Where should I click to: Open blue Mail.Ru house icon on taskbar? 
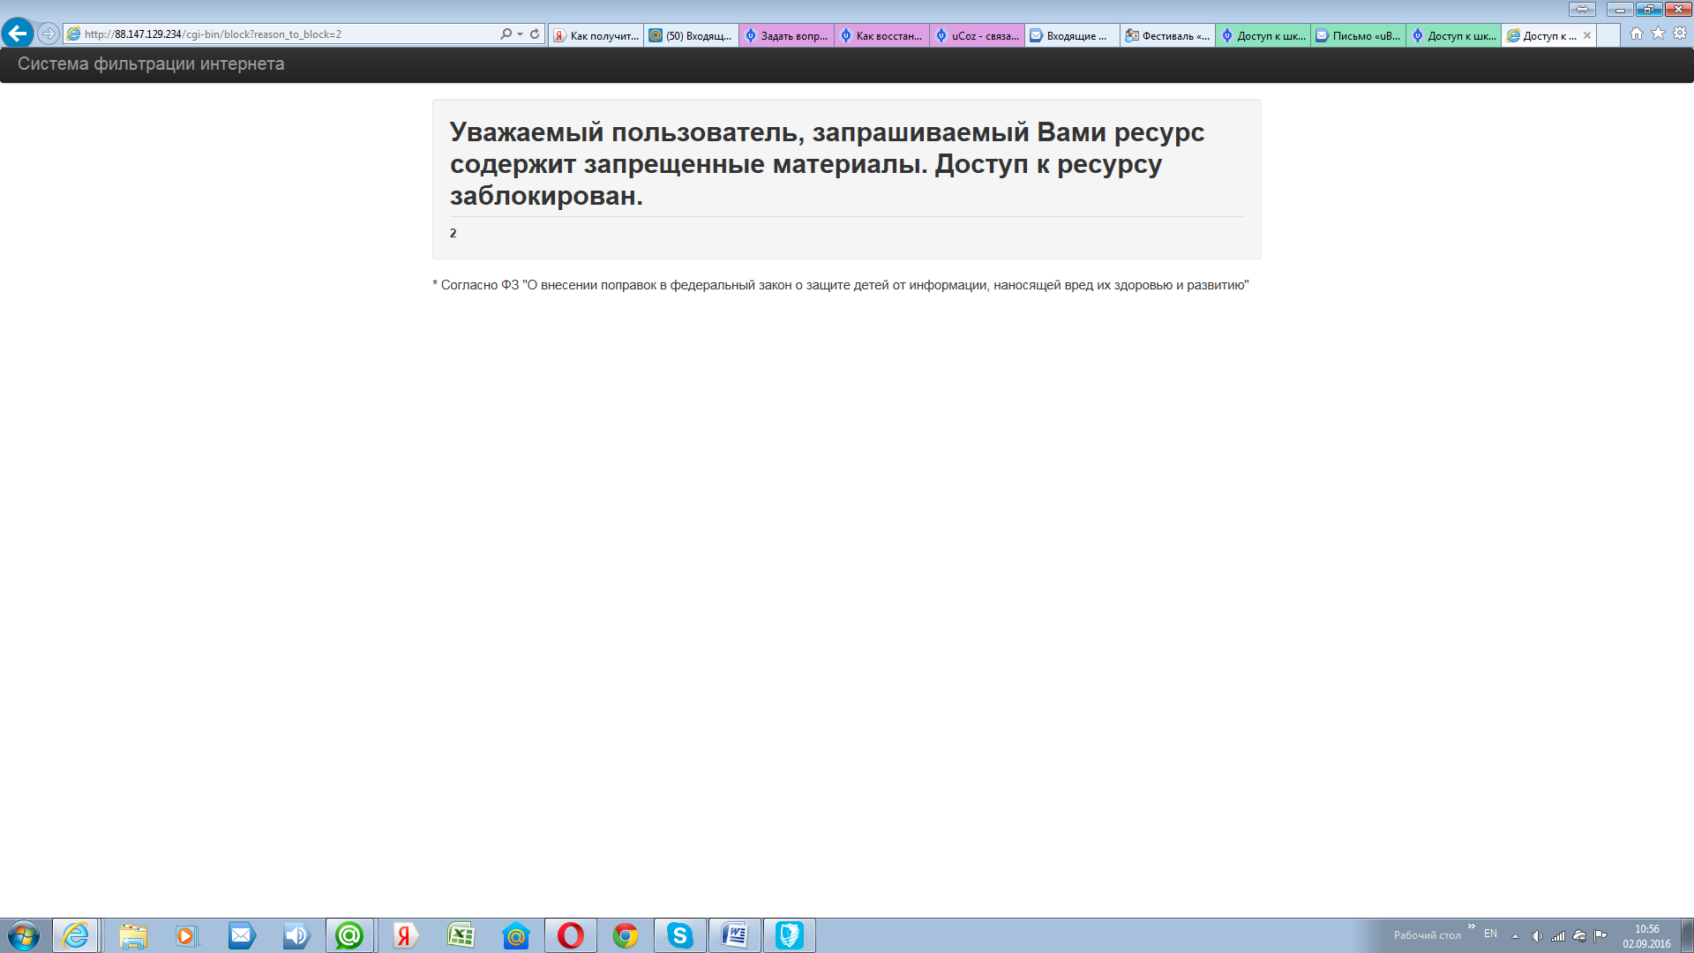point(515,935)
